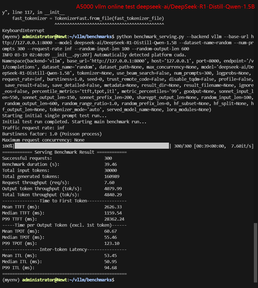Click Output token throughput value 4079.99
Image resolution: width=258 pixels, height=288 pixels.
113,188
